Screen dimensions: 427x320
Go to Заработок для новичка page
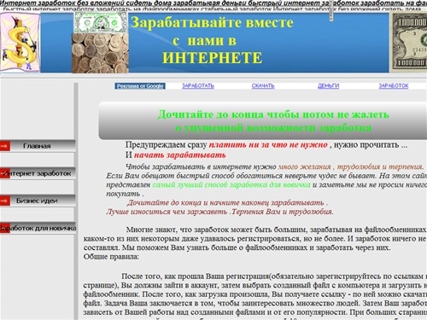[x=38, y=228]
